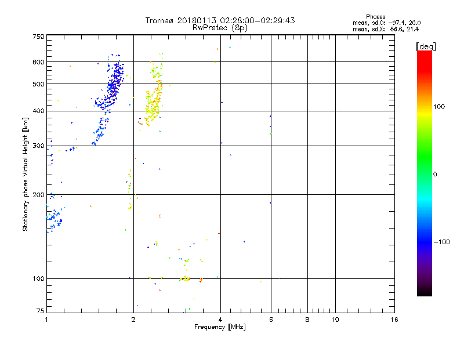Click the y-axis tick label '500'
This screenshot has height=348, width=464.
pyautogui.click(x=39, y=84)
